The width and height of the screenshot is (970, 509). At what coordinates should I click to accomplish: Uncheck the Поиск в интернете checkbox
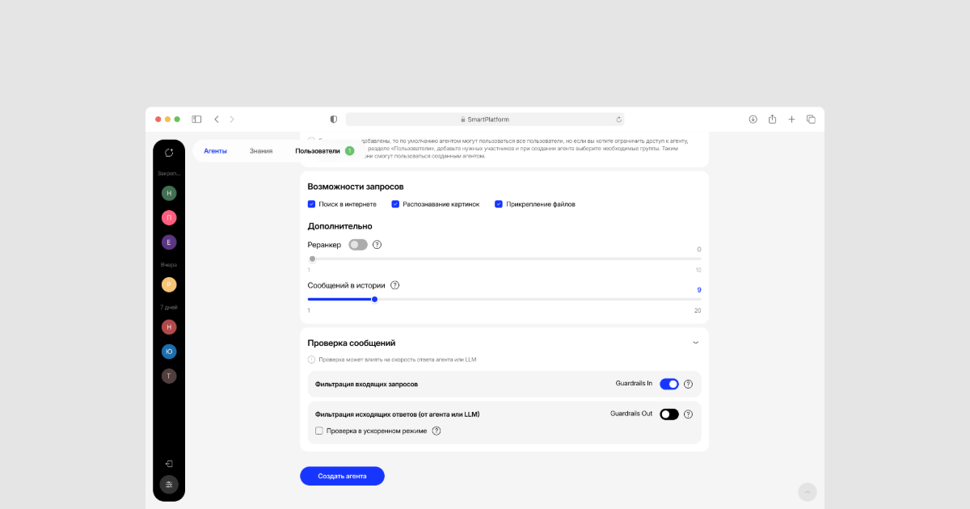tap(312, 204)
